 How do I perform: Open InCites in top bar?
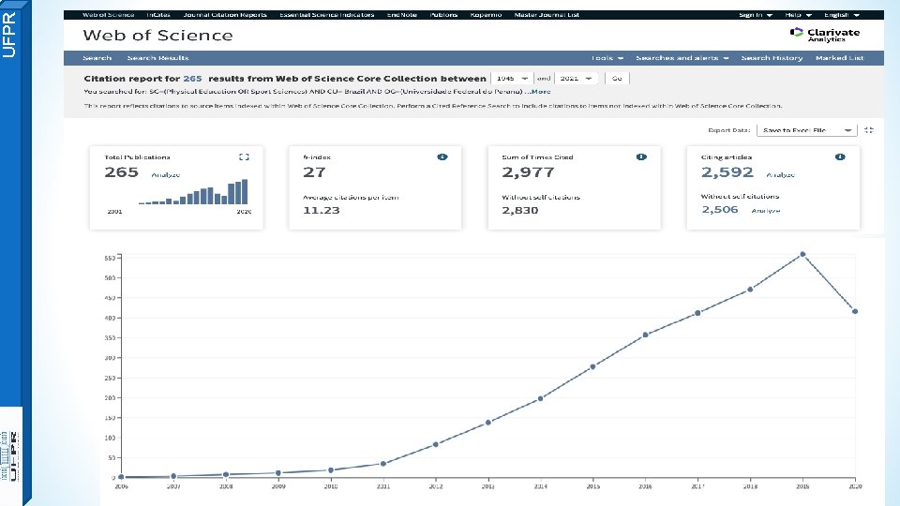[x=157, y=15]
